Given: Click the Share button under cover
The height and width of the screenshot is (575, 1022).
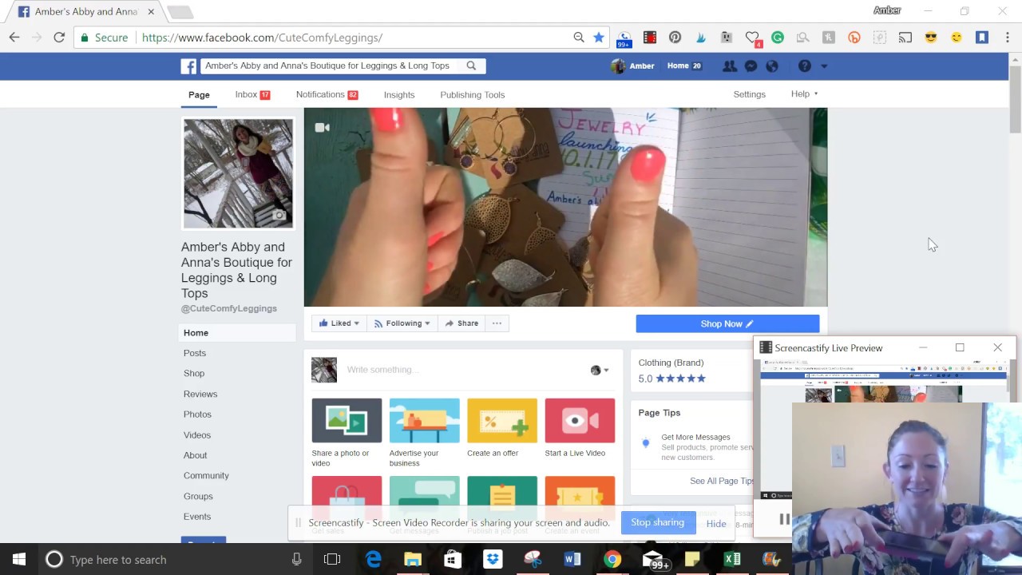Looking at the screenshot, I should 461,323.
